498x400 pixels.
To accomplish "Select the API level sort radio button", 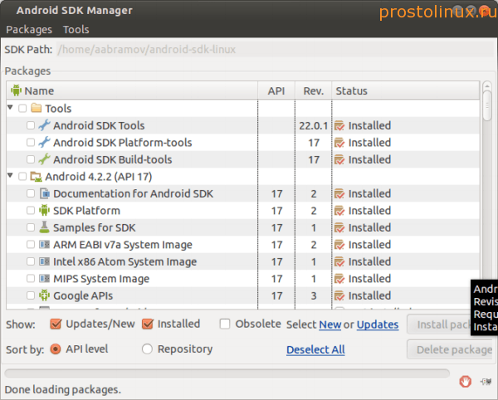I will pos(56,349).
